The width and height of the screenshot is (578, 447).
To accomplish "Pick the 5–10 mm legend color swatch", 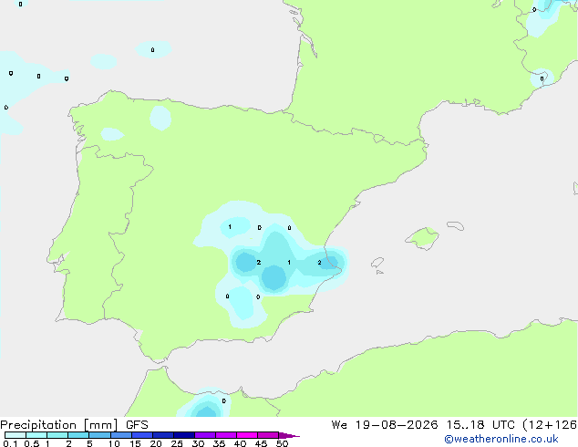I will 99,435.
